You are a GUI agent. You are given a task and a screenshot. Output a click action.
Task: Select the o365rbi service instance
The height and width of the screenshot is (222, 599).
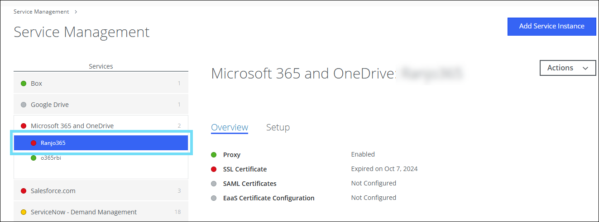(51, 158)
